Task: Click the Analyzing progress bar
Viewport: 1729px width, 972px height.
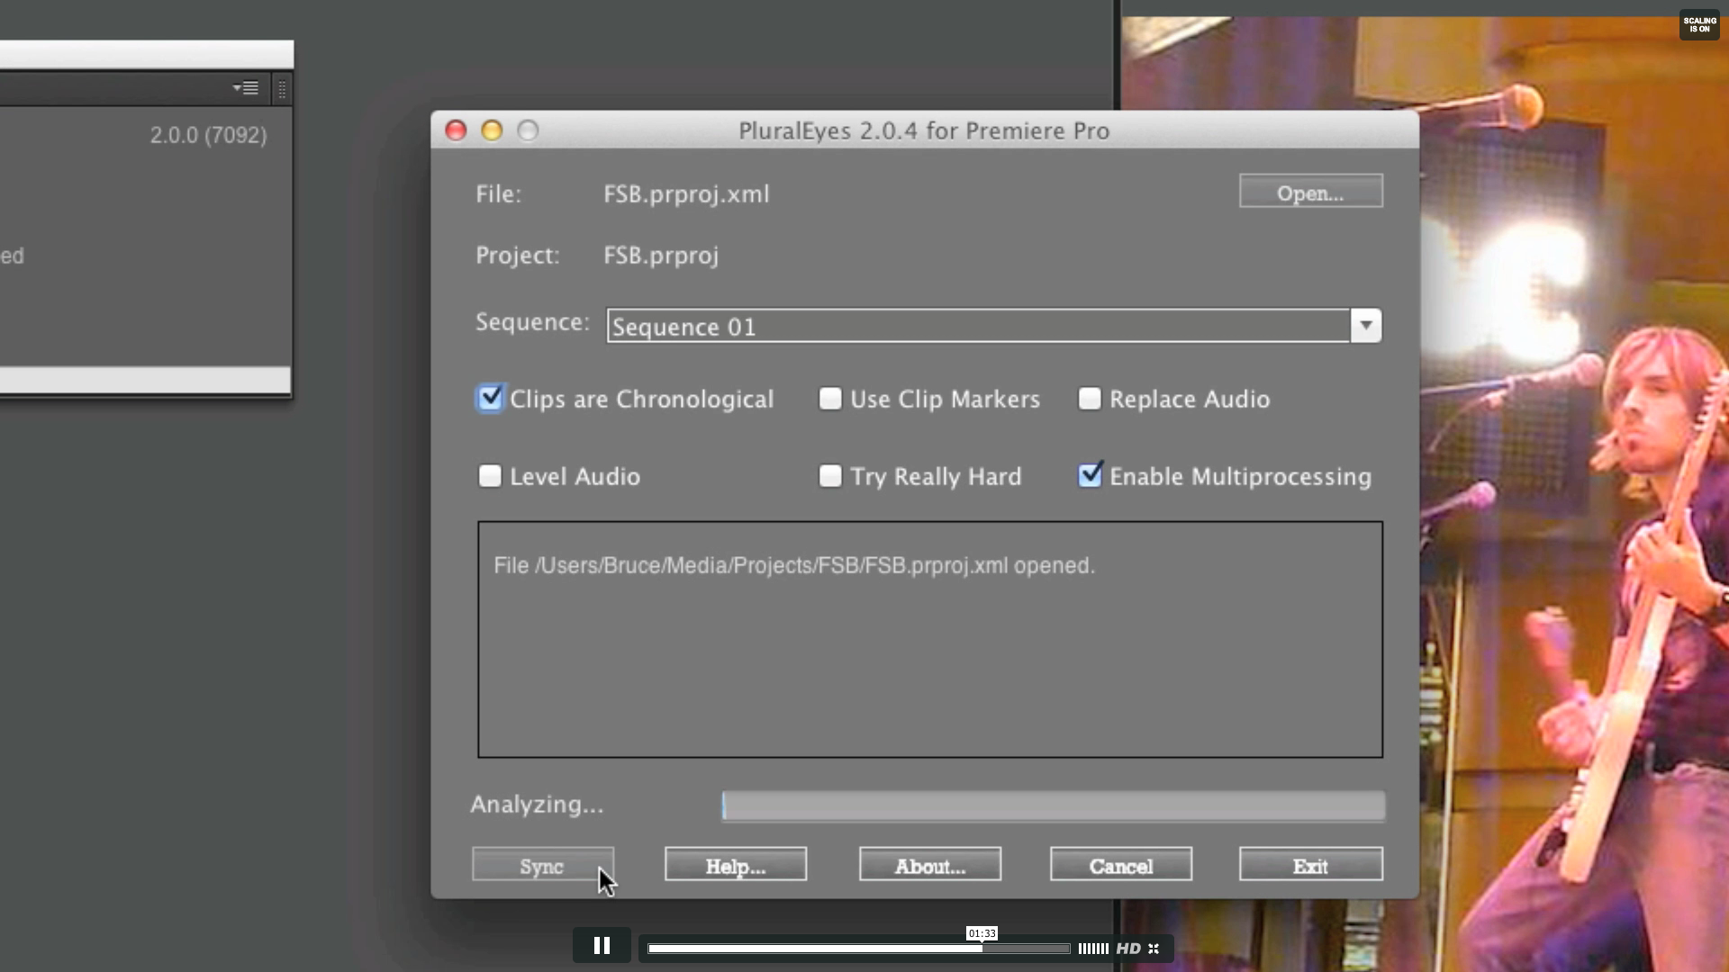Action: tap(1054, 805)
